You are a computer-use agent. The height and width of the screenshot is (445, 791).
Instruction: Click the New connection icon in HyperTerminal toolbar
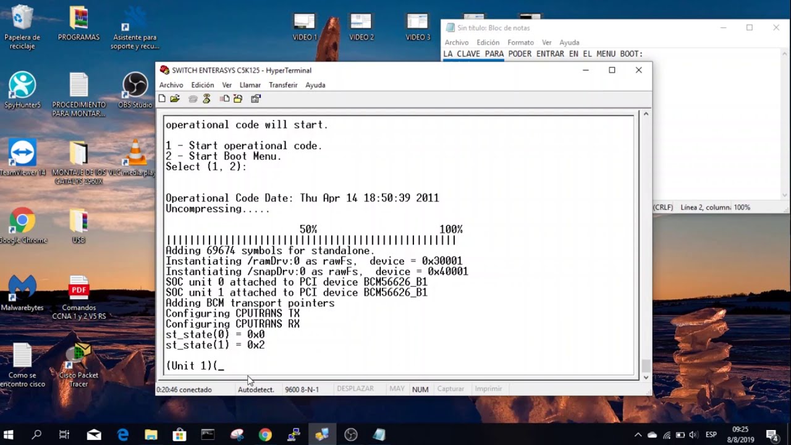pyautogui.click(x=162, y=99)
